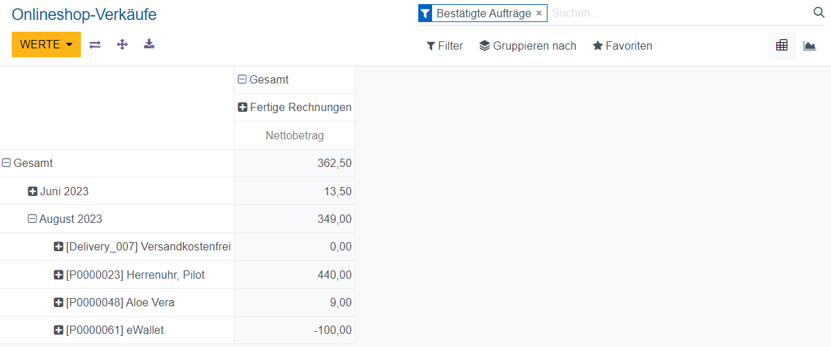
Task: Switch to pivot table view
Action: tap(782, 46)
